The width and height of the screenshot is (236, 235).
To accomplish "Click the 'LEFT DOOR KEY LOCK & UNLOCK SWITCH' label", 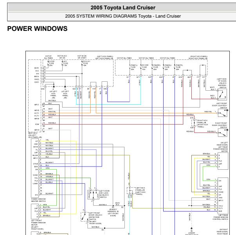I will (x=105, y=194).
